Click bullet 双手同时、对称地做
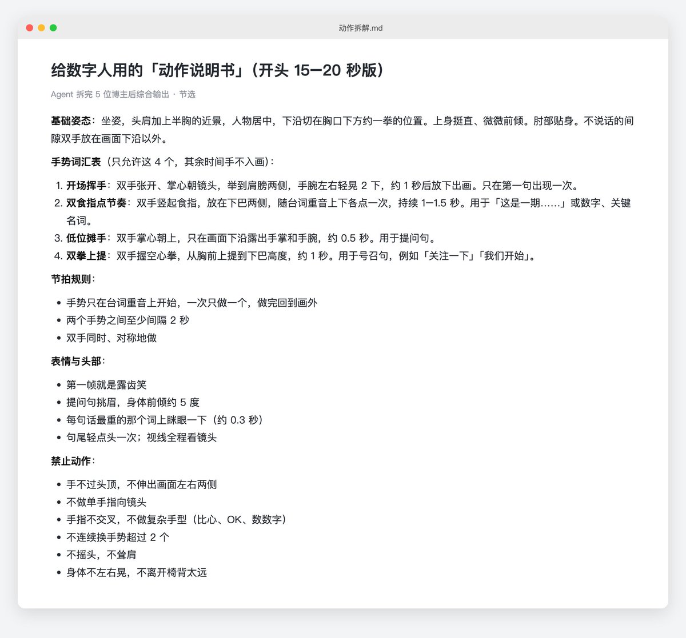 (x=111, y=338)
